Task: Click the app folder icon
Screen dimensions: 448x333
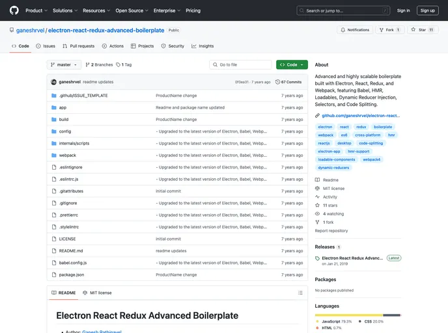Action: coord(53,107)
